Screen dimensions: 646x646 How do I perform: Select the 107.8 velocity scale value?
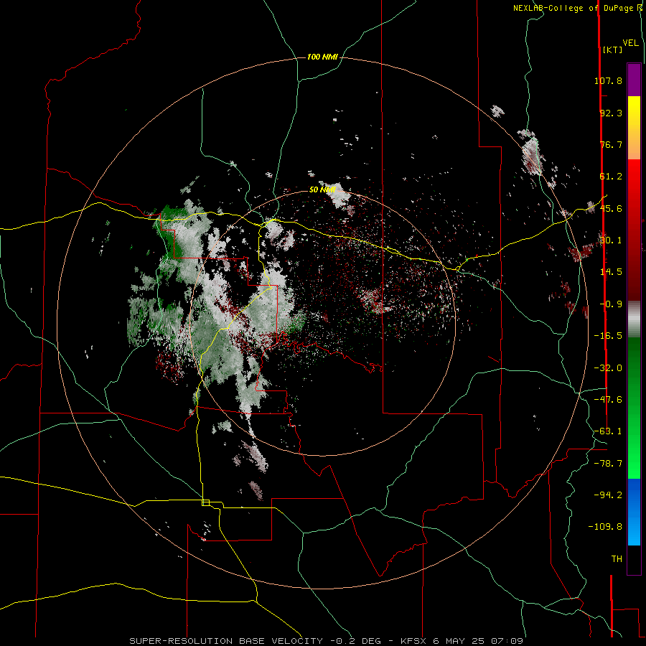pos(608,80)
